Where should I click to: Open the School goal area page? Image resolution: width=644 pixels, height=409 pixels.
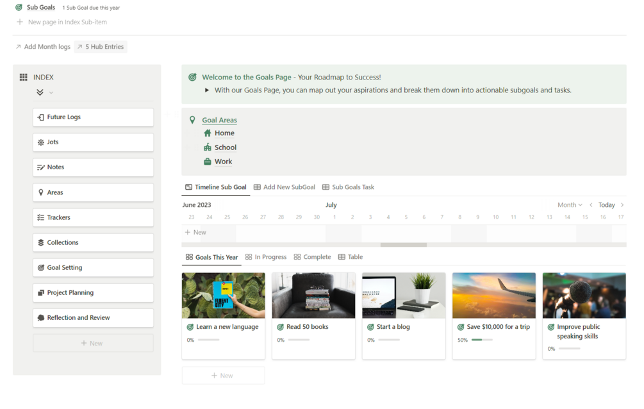coord(226,147)
